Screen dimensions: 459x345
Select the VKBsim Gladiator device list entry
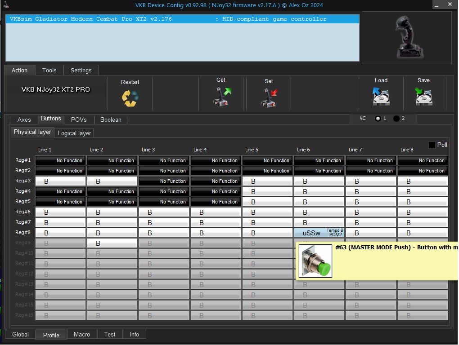(182, 19)
